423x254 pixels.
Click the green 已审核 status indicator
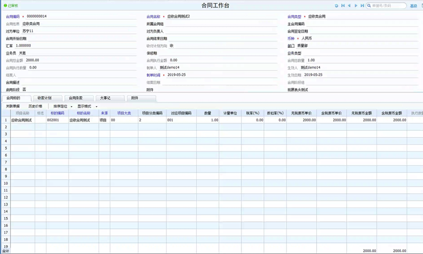click(11, 6)
